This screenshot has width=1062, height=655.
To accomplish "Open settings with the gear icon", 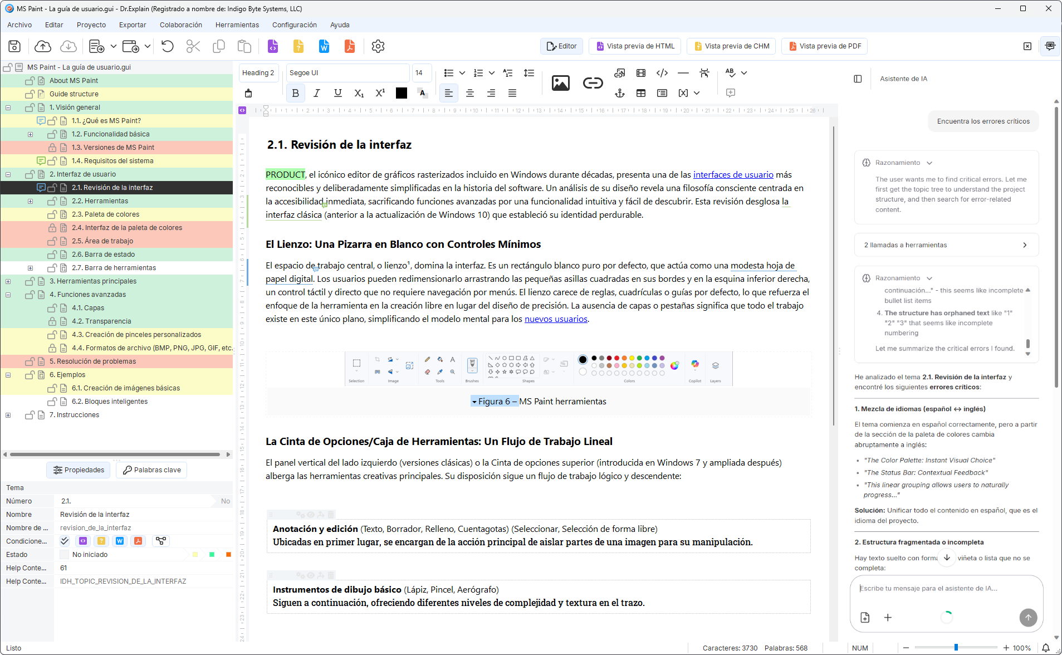I will (378, 46).
